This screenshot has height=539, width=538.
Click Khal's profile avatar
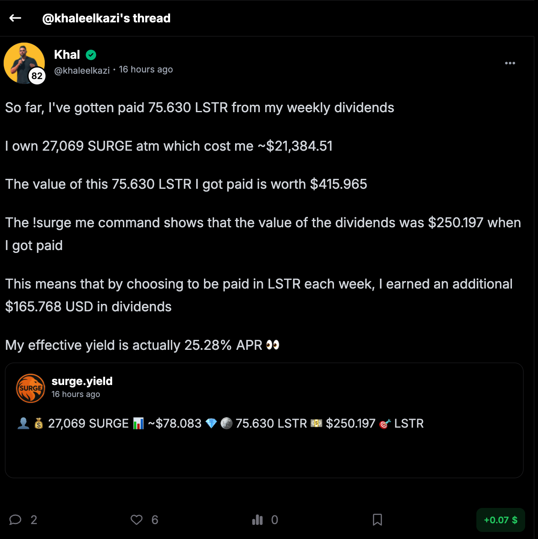point(23,62)
